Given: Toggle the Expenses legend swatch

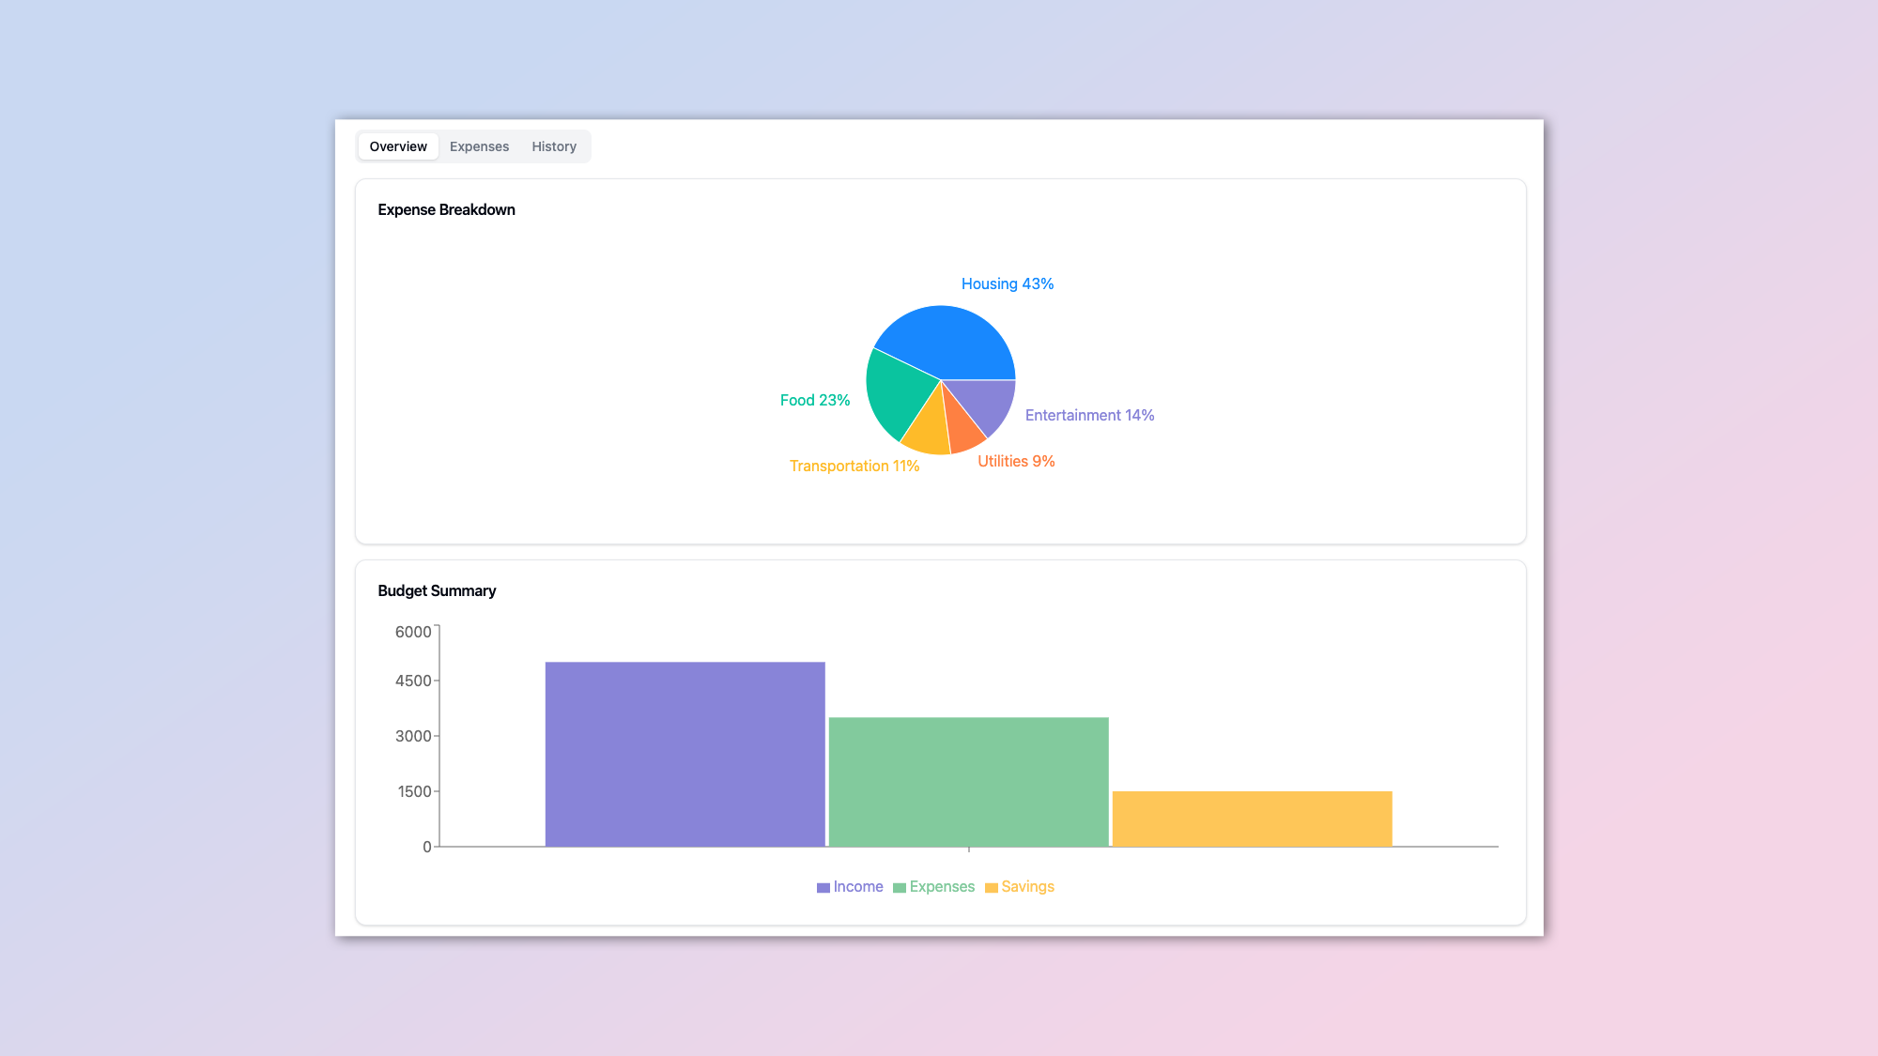Looking at the screenshot, I should [x=900, y=888].
